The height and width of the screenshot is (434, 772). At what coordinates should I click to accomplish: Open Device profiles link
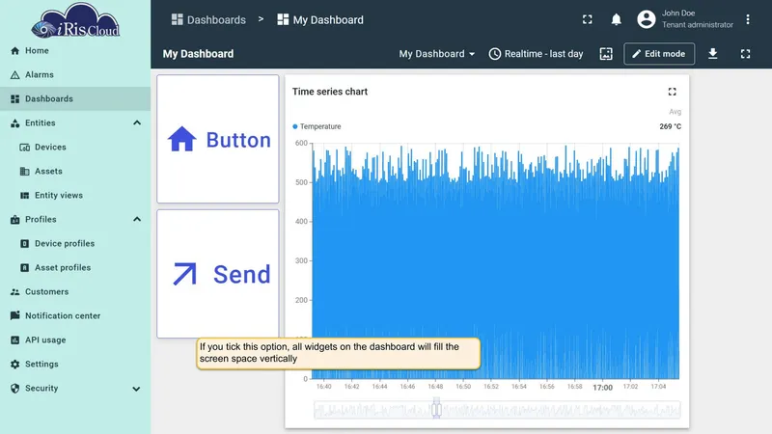[75, 244]
